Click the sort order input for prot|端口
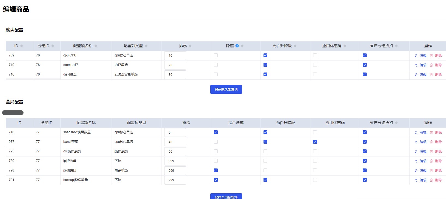Image resolution: width=446 pixels, height=199 pixels. [175, 171]
